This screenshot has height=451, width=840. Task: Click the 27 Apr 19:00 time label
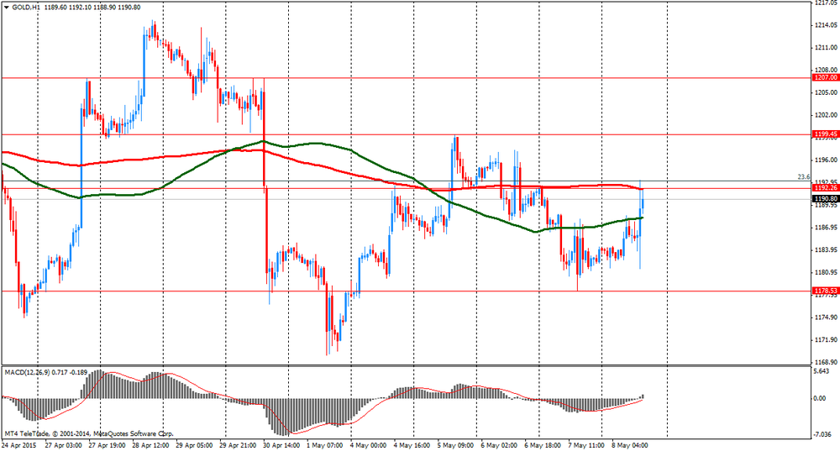pyautogui.click(x=108, y=445)
